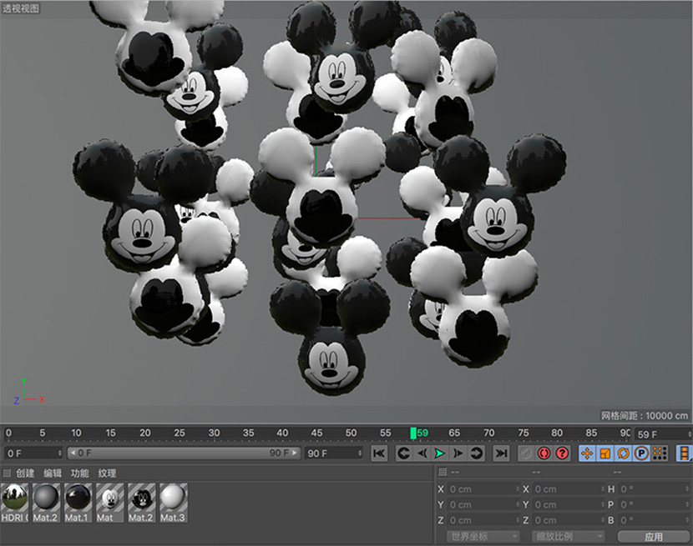
Task: Toggle automatic keyframing red button
Action: (544, 453)
